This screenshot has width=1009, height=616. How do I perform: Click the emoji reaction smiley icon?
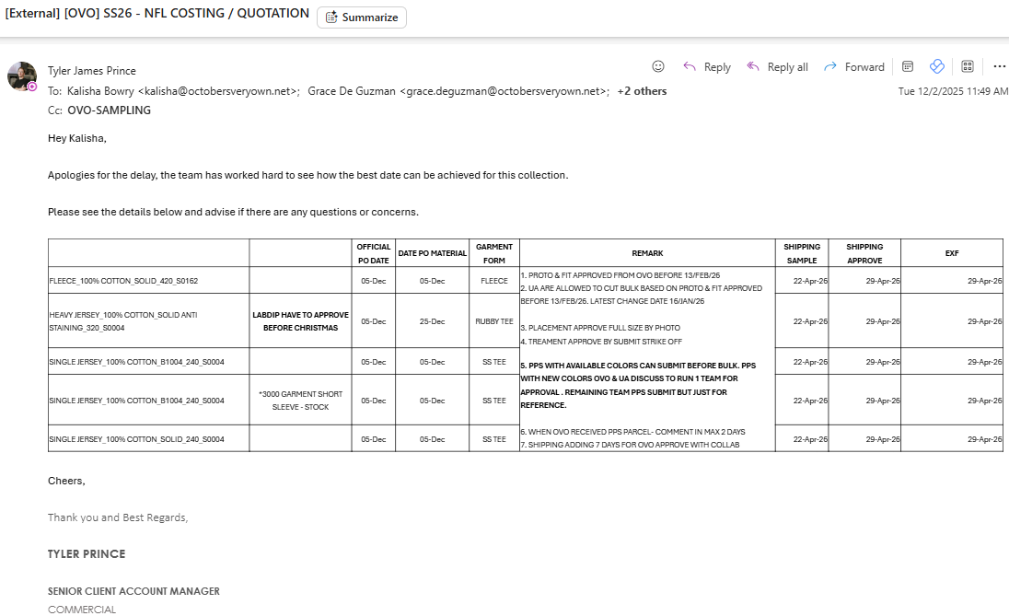[658, 66]
